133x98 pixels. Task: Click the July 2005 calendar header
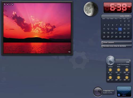click(x=124, y=16)
